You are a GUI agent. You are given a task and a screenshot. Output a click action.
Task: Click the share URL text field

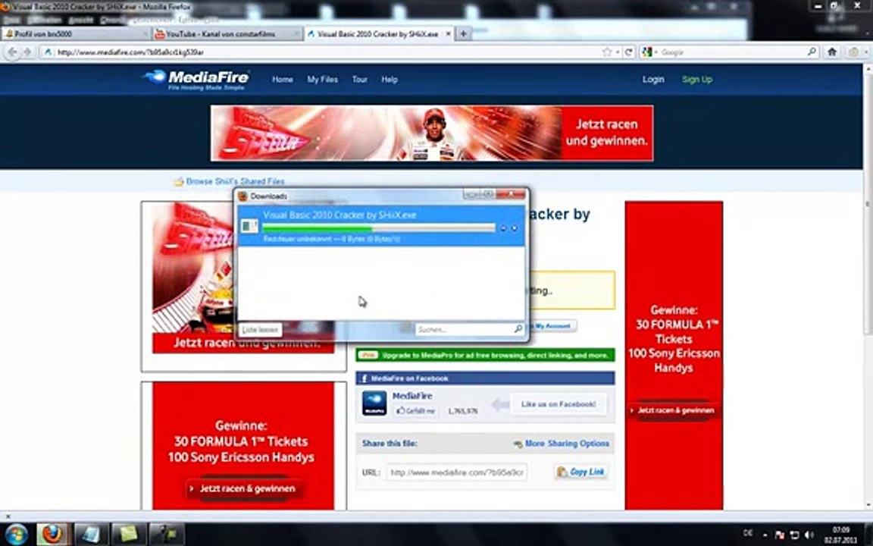tap(456, 472)
